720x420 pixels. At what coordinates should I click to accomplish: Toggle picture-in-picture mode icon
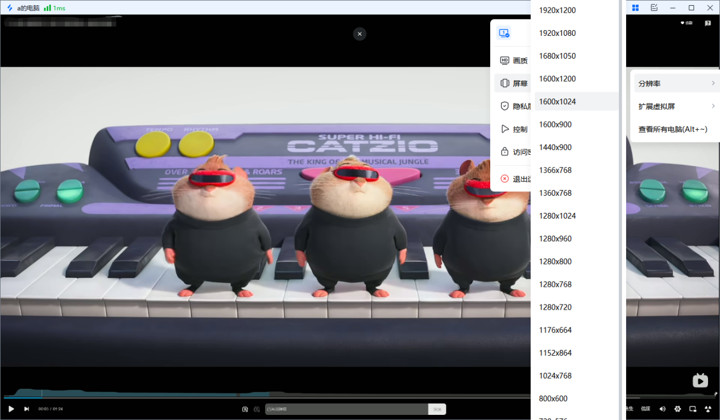coord(693,409)
